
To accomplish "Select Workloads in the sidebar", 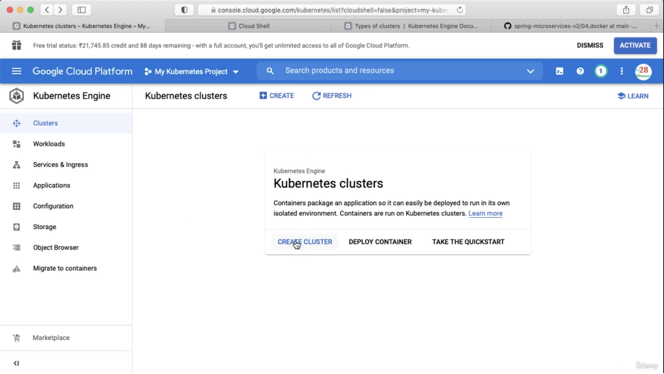I will [66, 144].
